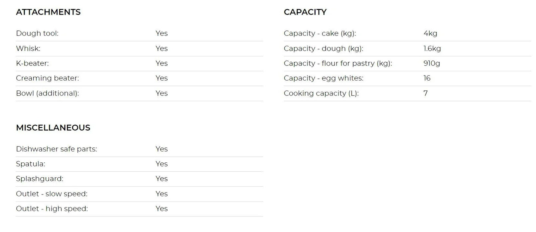
Task: Click the 'Capacity - cake (kg):' label
Action: [x=320, y=33]
